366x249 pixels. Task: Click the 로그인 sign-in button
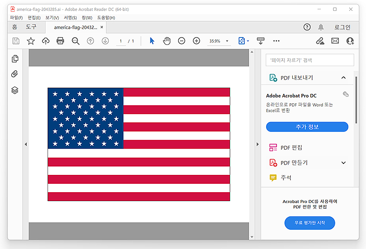pos(342,27)
